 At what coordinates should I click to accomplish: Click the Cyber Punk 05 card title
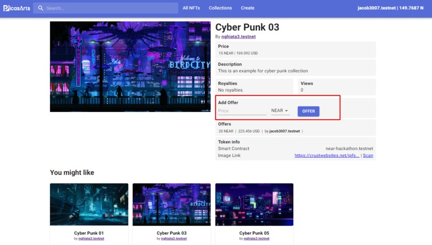point(254,233)
